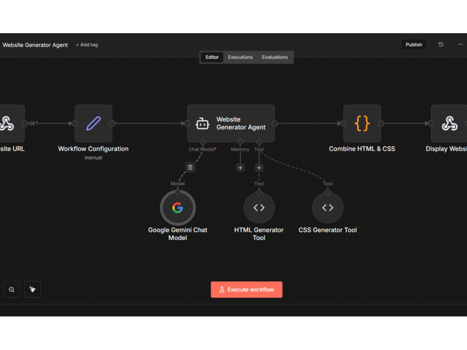Tidy up the workflow with the broom icon
Viewport: 467px width, 350px height.
(33, 289)
